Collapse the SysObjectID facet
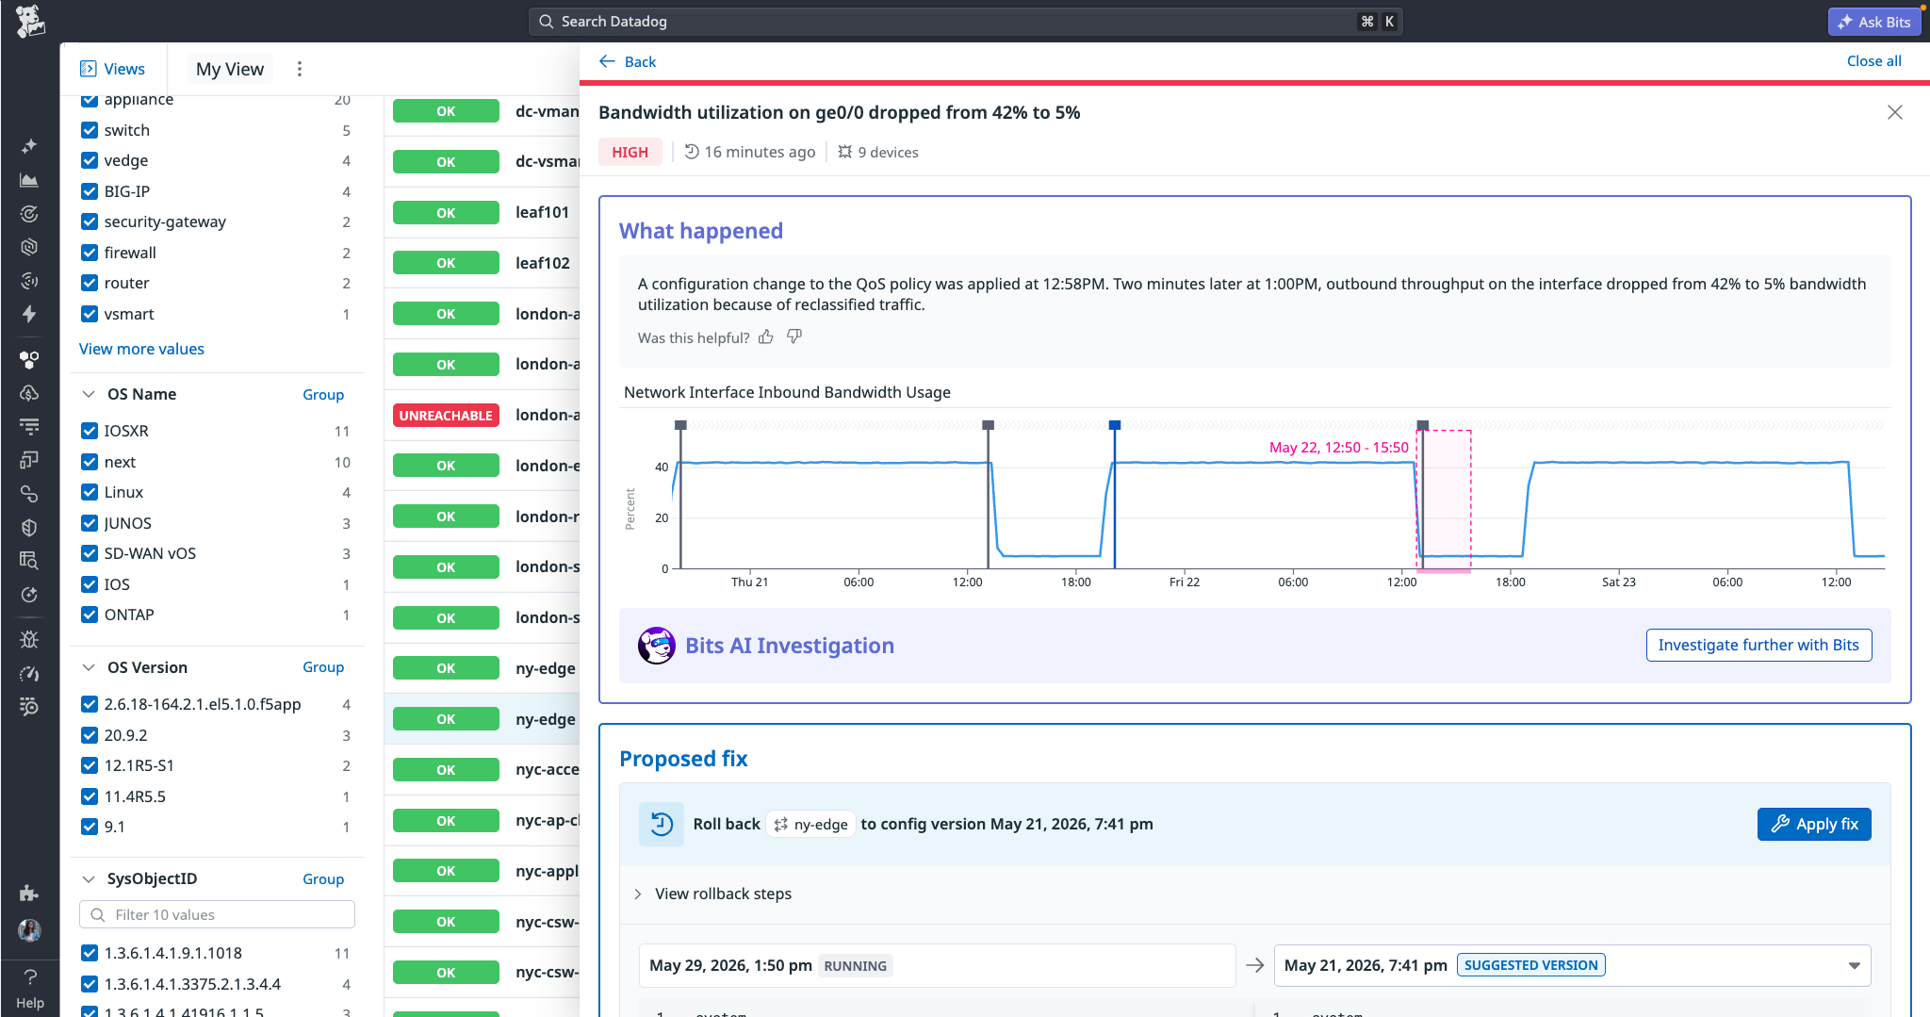Viewport: 1930px width, 1017px height. 89,878
